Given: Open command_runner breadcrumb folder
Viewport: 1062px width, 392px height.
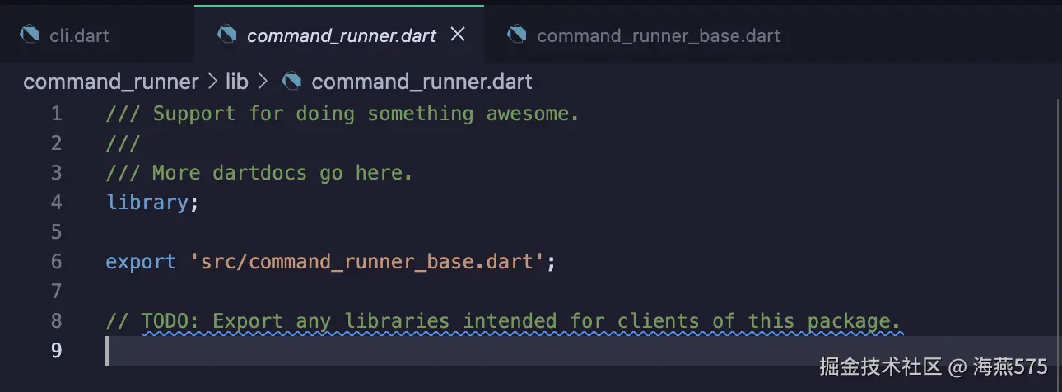Looking at the screenshot, I should (x=111, y=82).
